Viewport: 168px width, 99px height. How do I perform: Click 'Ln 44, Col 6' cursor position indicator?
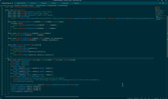(x=130, y=98)
